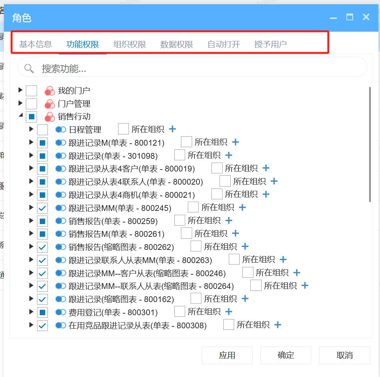This screenshot has height=377, width=380.
Task: Click the search magnifier icon
Action: (29, 69)
